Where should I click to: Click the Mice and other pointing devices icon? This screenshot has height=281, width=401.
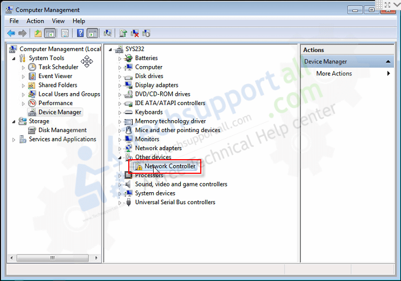pyautogui.click(x=128, y=130)
